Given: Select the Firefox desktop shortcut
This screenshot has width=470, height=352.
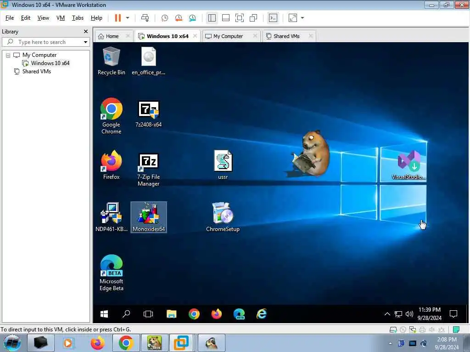Looking at the screenshot, I should pos(111,165).
